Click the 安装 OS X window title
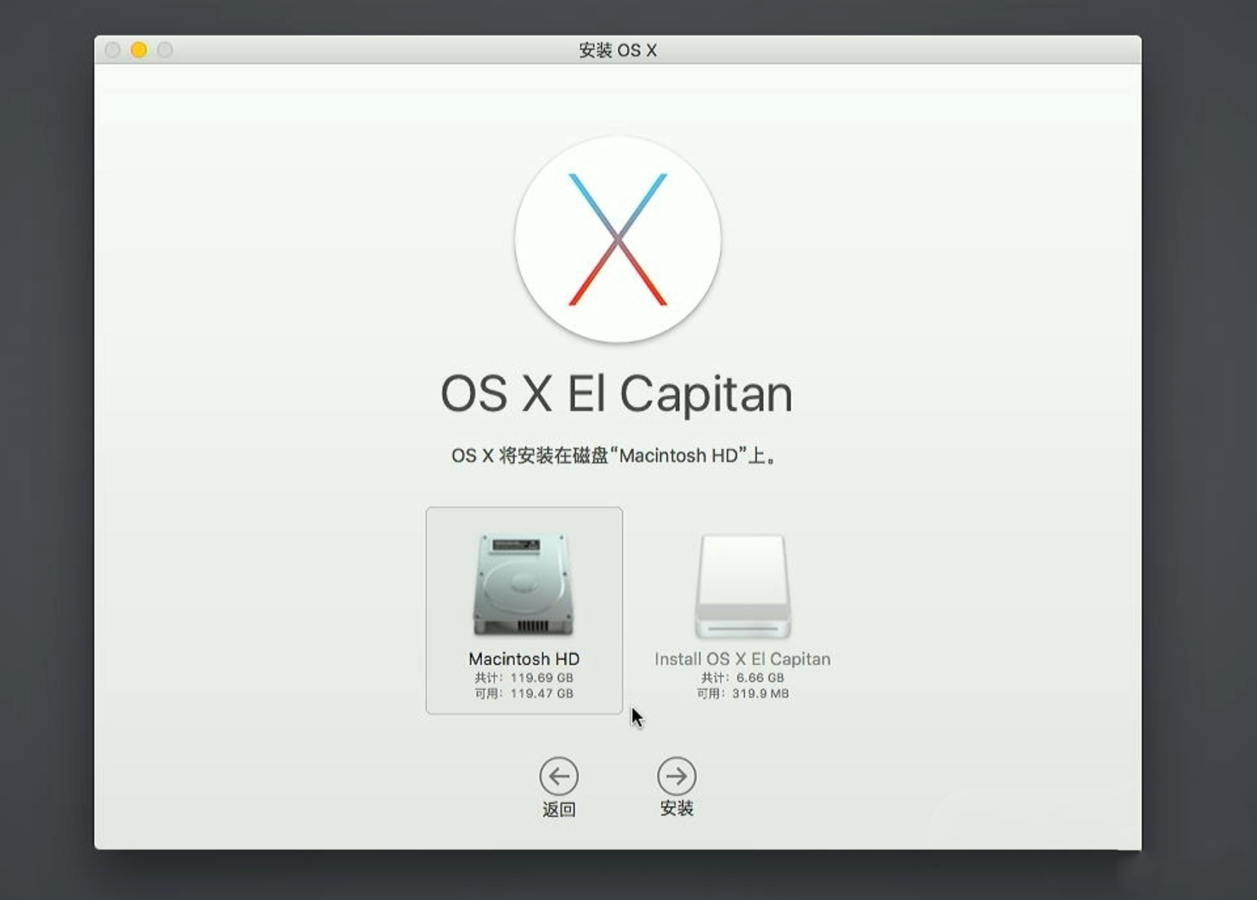Viewport: 1257px width, 900px height. (617, 50)
